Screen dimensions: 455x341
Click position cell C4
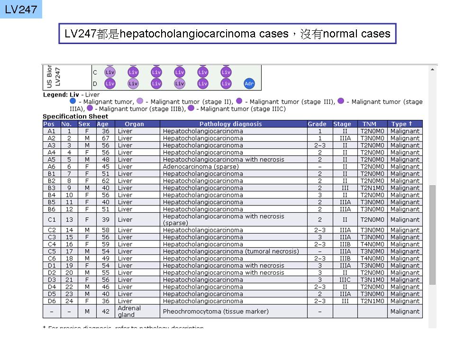pyautogui.click(x=52, y=244)
